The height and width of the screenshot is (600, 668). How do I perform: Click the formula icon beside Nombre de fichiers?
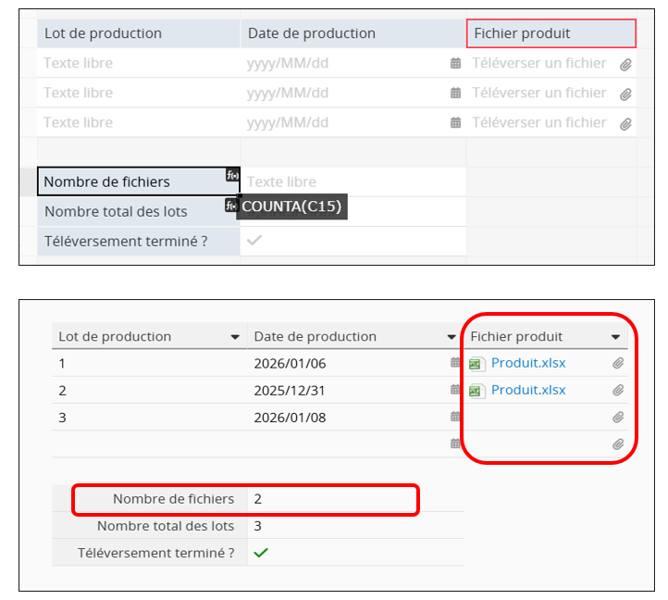(232, 175)
